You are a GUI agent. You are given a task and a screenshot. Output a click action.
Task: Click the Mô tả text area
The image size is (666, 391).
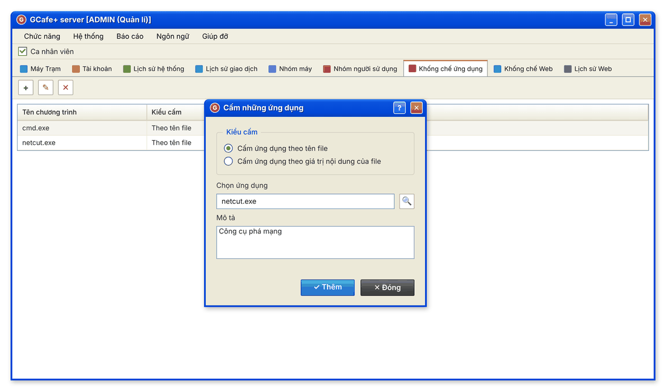coord(315,242)
